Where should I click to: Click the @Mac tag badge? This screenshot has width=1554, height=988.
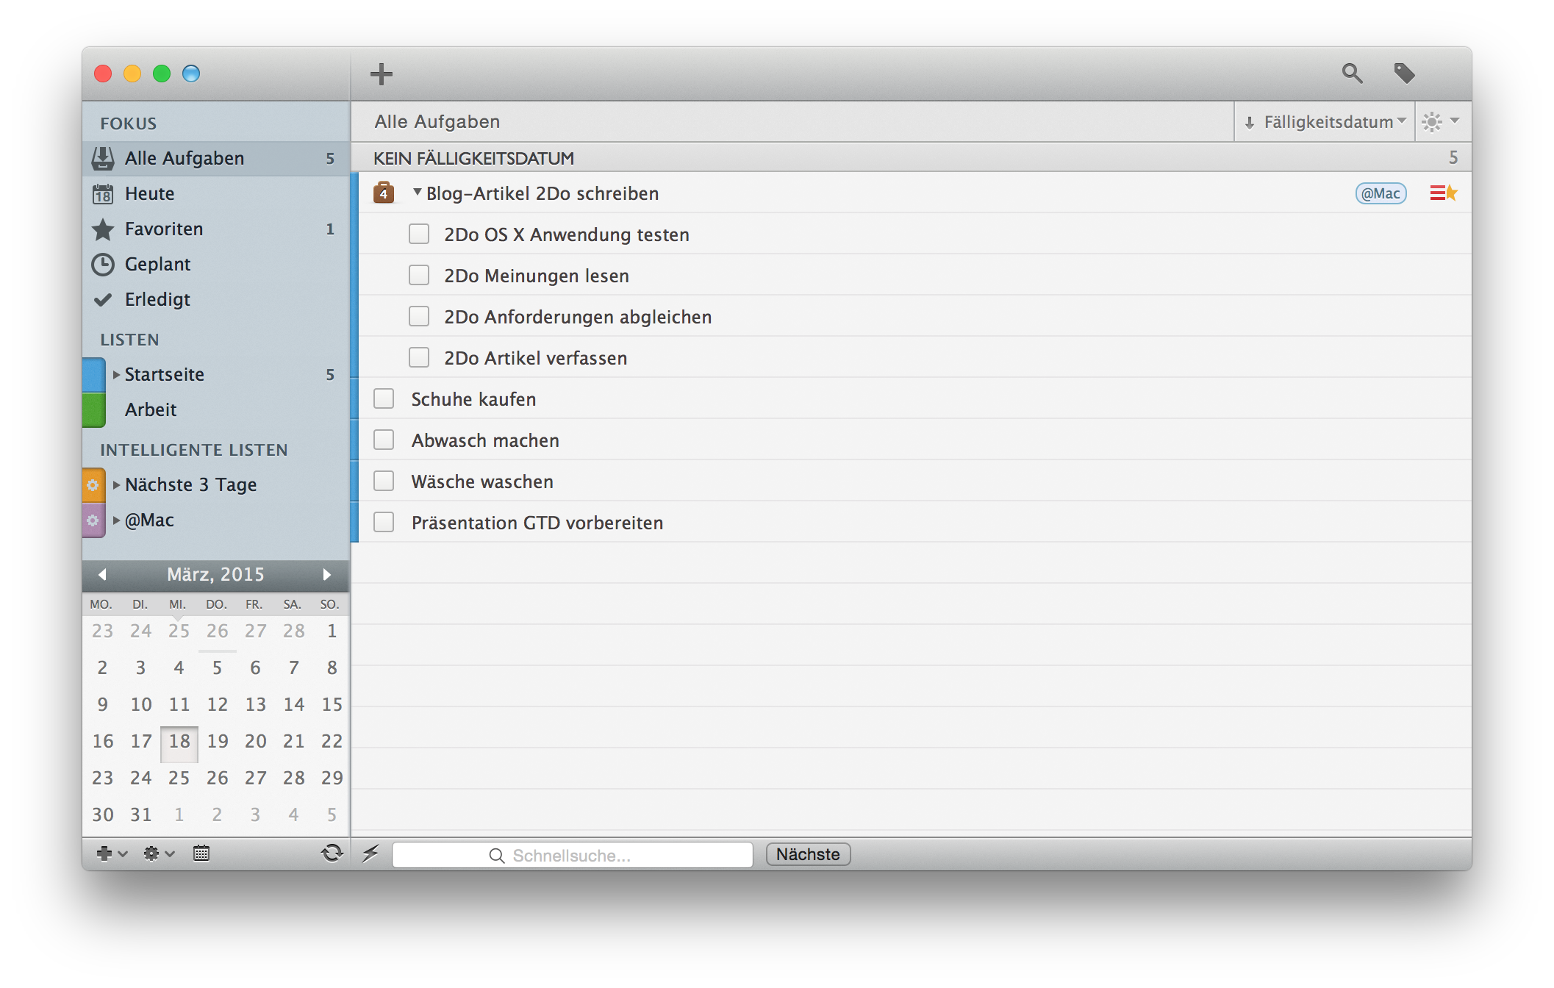tap(1381, 193)
